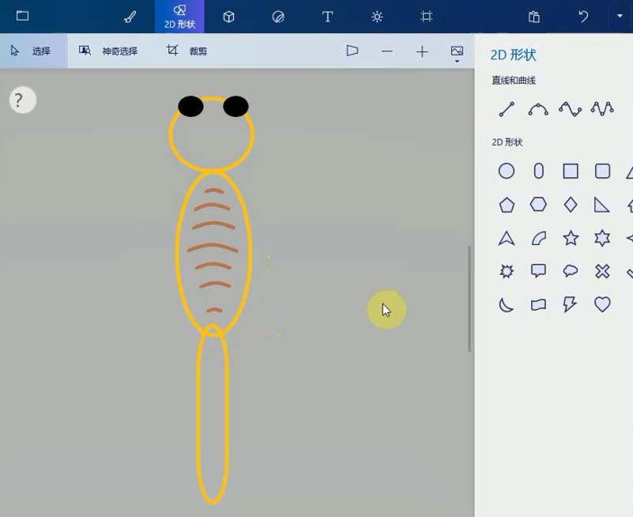The image size is (633, 517).
Task: Pick the five-point star shape
Action: point(571,238)
